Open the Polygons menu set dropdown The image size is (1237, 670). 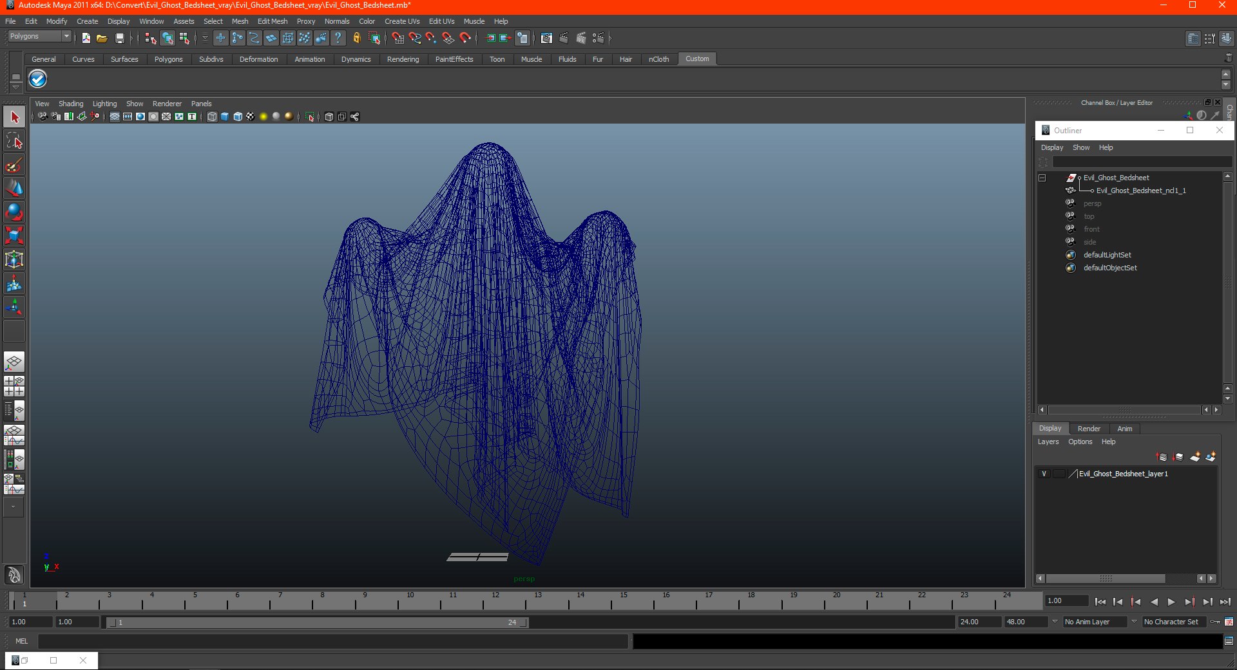pyautogui.click(x=39, y=37)
